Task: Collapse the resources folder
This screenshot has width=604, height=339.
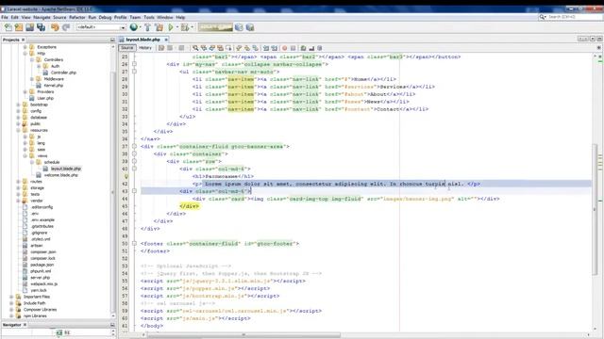Action: point(18,130)
